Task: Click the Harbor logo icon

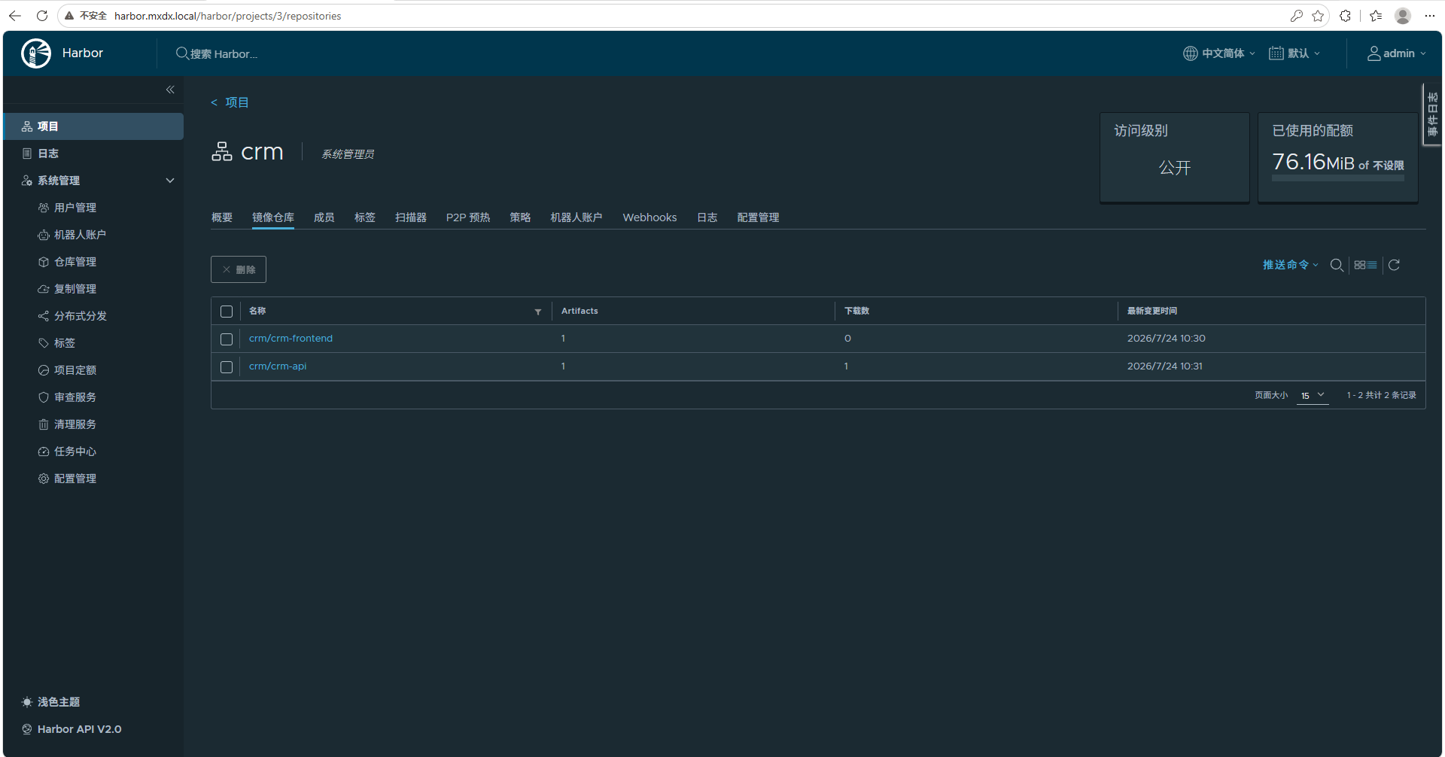Action: pos(36,53)
